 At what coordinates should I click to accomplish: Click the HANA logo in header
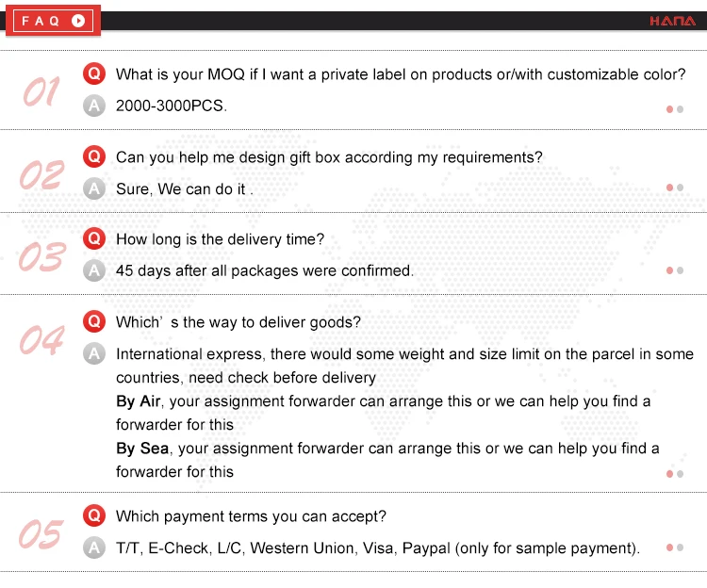pos(672,21)
